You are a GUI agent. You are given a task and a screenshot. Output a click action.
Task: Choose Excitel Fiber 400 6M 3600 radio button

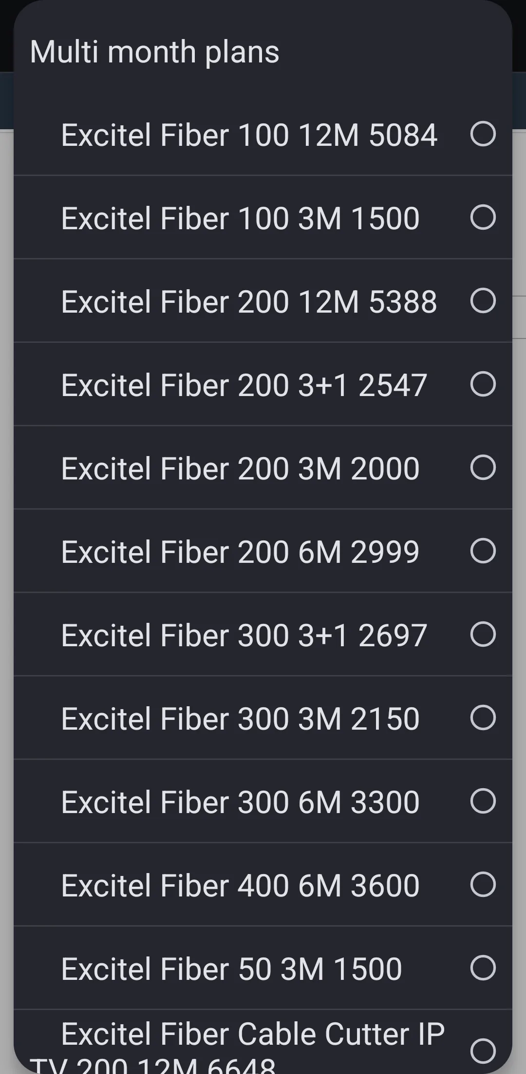483,885
